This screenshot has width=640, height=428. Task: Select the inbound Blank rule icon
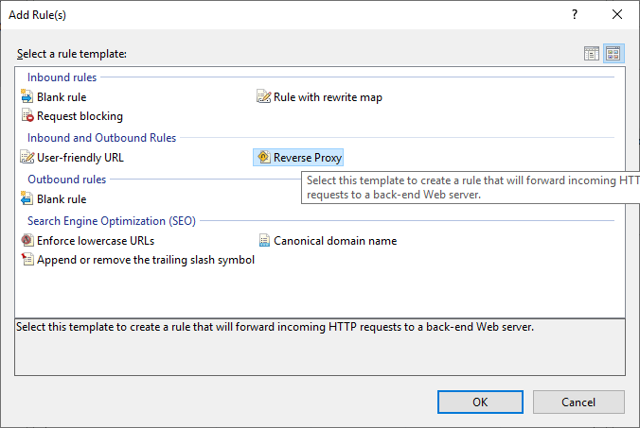coord(27,97)
